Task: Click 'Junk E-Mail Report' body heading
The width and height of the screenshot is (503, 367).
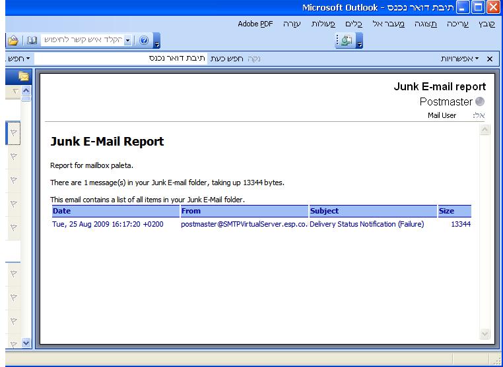Action: coord(107,141)
